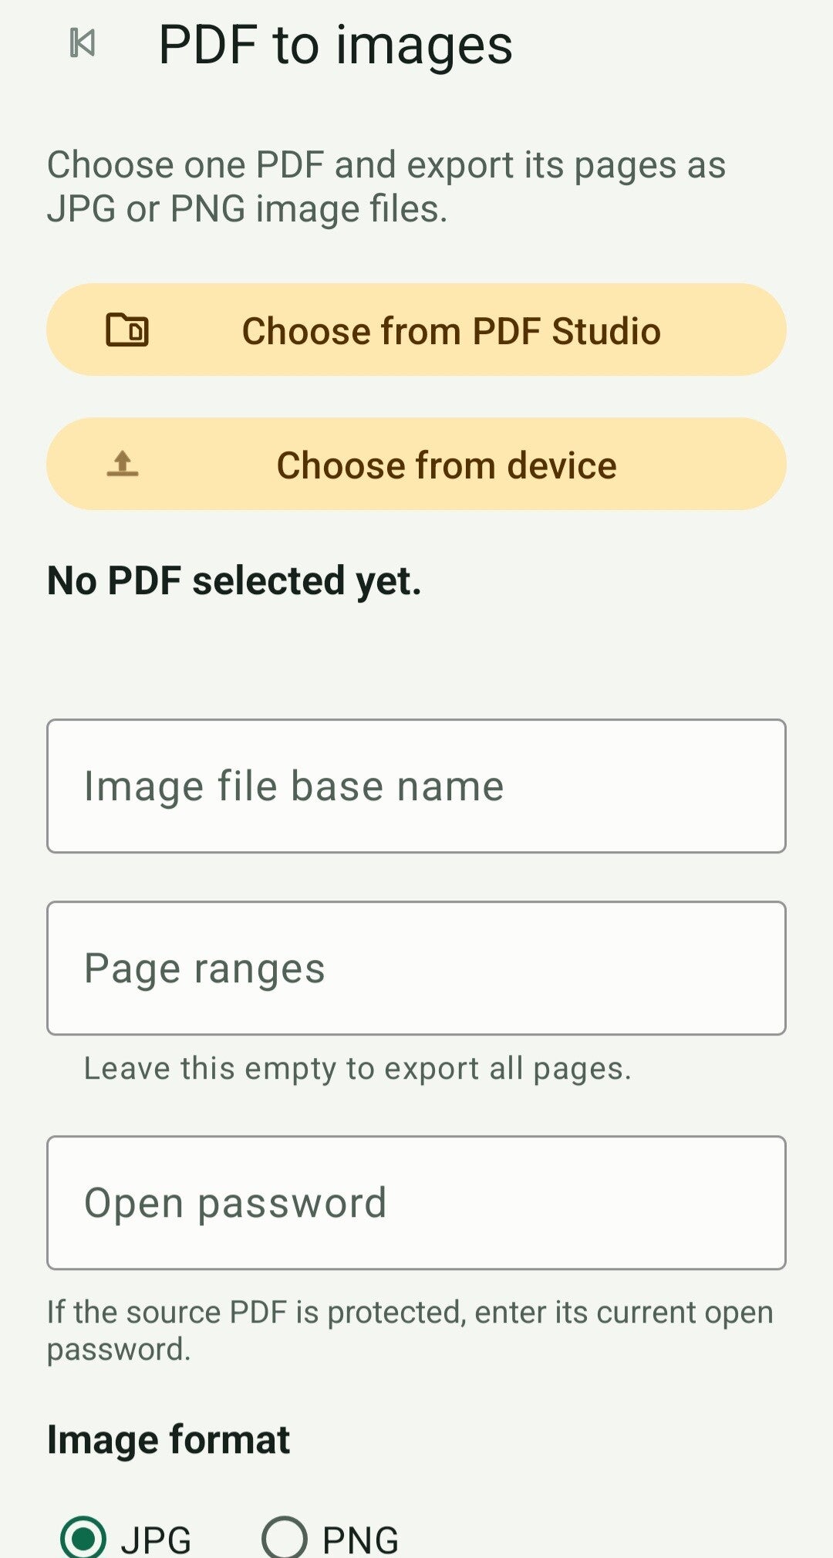The image size is (833, 1558).
Task: Focus the Image file base name field
Action: click(x=416, y=786)
